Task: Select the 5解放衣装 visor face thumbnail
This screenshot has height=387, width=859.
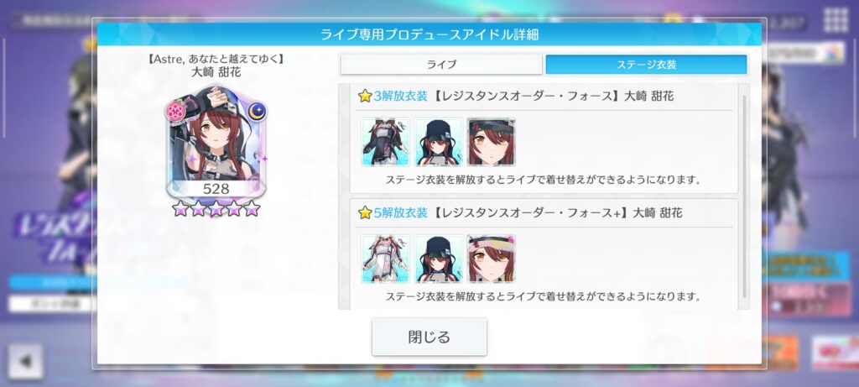Action: click(492, 259)
